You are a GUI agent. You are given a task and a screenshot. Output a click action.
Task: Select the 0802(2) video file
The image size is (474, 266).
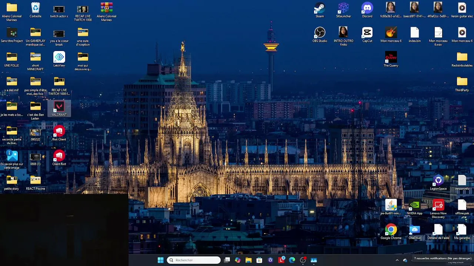(36, 132)
